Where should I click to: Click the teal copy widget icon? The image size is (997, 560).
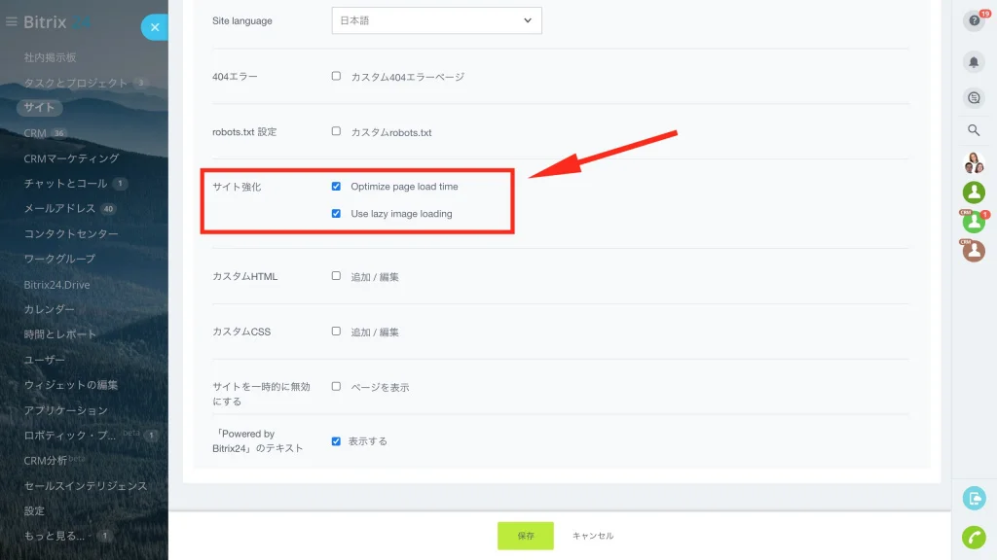(x=974, y=499)
